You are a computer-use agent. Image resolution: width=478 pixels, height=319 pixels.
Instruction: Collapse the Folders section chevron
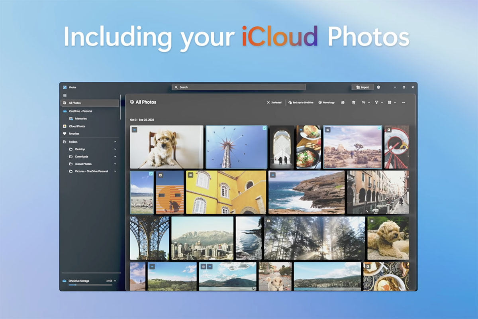coord(115,142)
